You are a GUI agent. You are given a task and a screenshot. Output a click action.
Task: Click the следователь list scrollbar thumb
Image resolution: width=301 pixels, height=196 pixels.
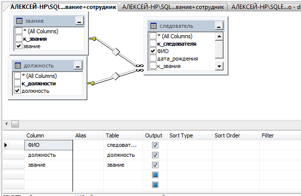point(219,49)
